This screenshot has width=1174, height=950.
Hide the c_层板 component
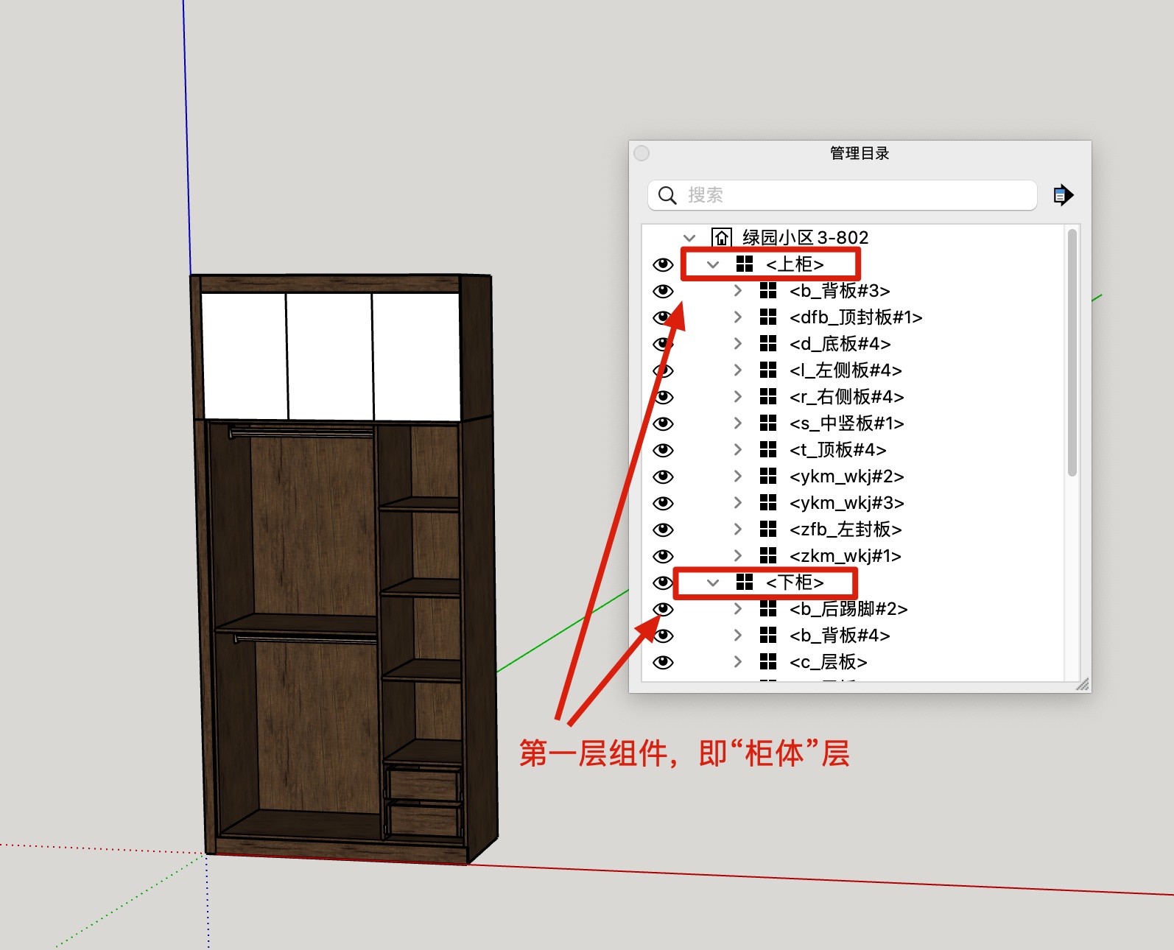[x=663, y=662]
